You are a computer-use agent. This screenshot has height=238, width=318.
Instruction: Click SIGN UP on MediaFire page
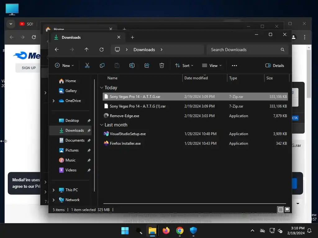coord(29,68)
